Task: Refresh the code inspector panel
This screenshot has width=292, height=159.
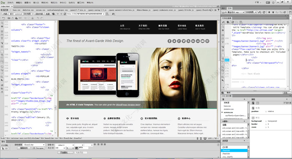Action: pos(233,22)
